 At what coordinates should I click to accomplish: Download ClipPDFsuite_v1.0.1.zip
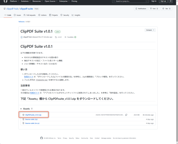coord(33,115)
